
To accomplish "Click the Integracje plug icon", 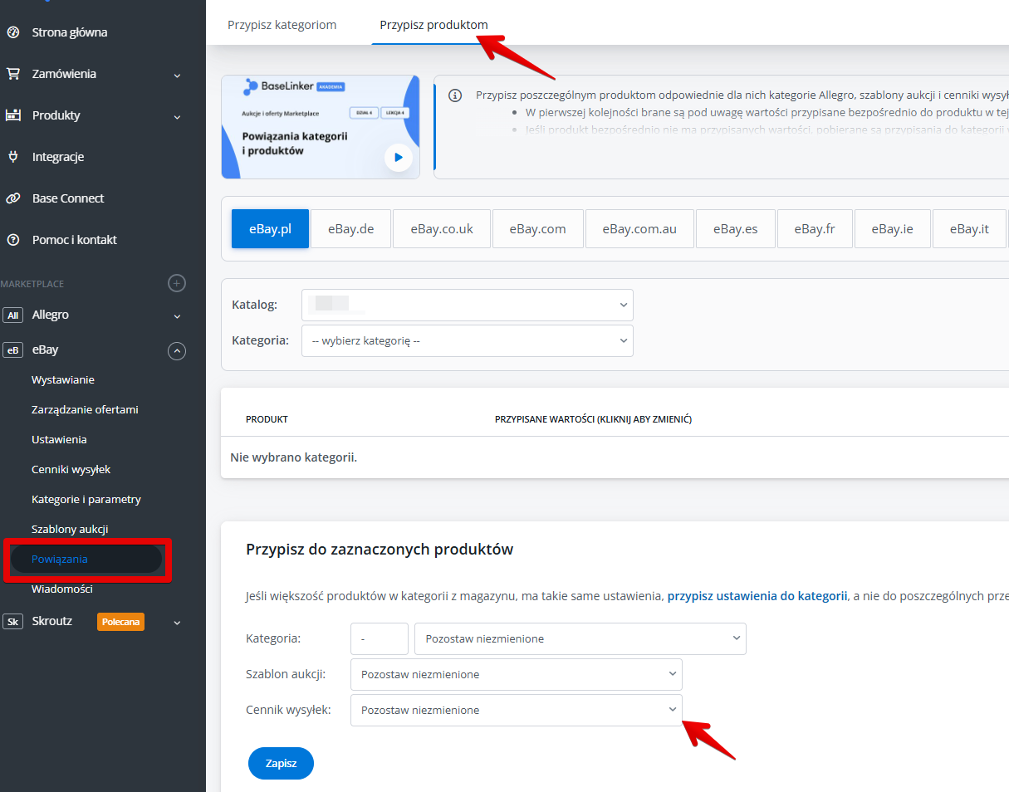I will (x=12, y=157).
